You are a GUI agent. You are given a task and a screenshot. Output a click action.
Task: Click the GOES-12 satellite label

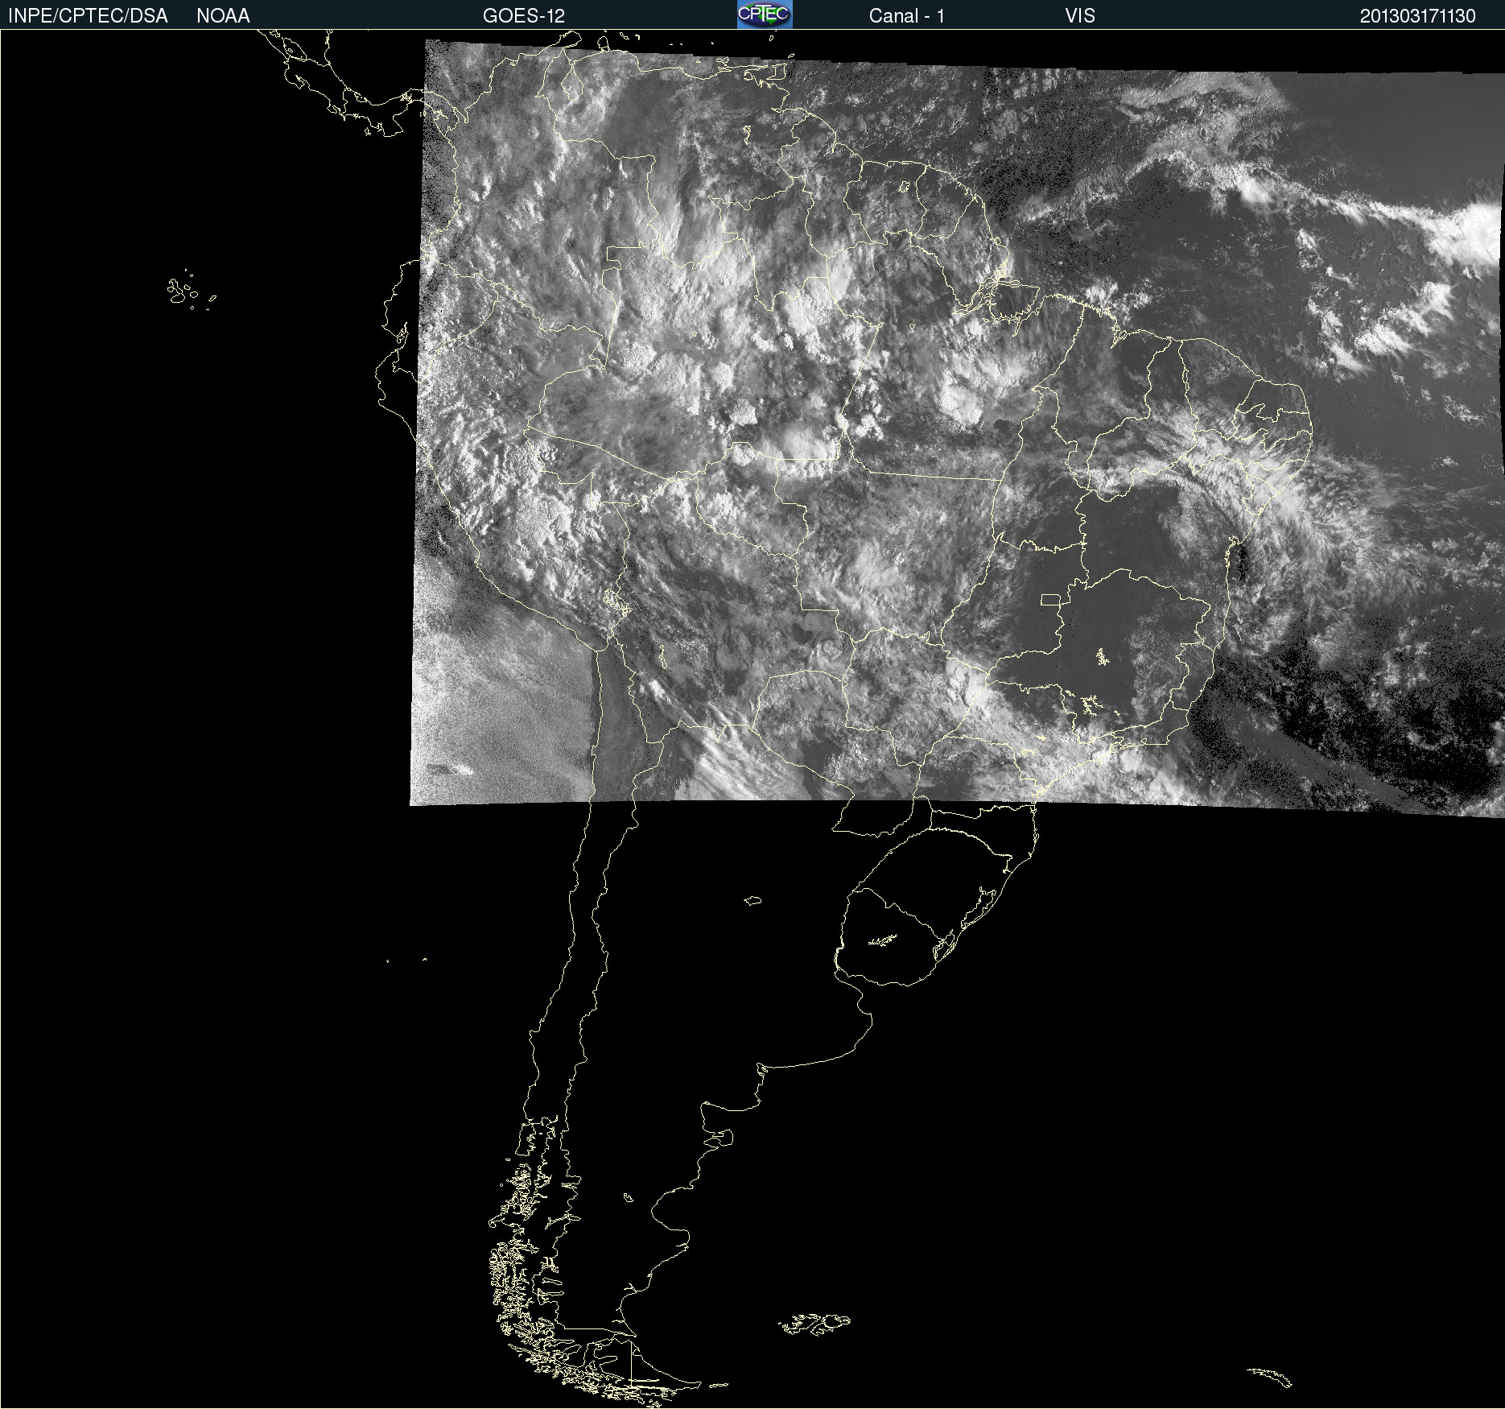tap(524, 16)
